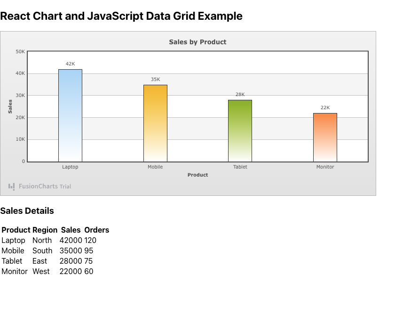Click the FusionCharts Trial logo link
Screen dimensions: 403x315
(x=40, y=186)
